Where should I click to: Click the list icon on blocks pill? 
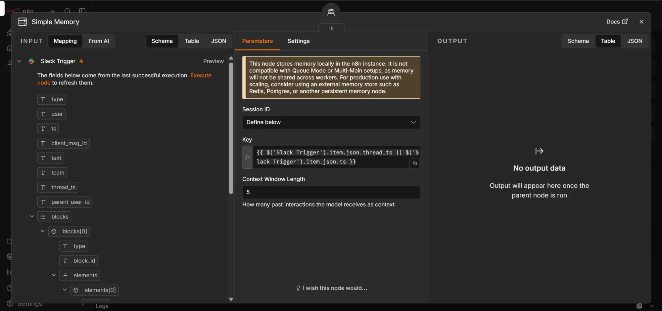pyautogui.click(x=43, y=217)
